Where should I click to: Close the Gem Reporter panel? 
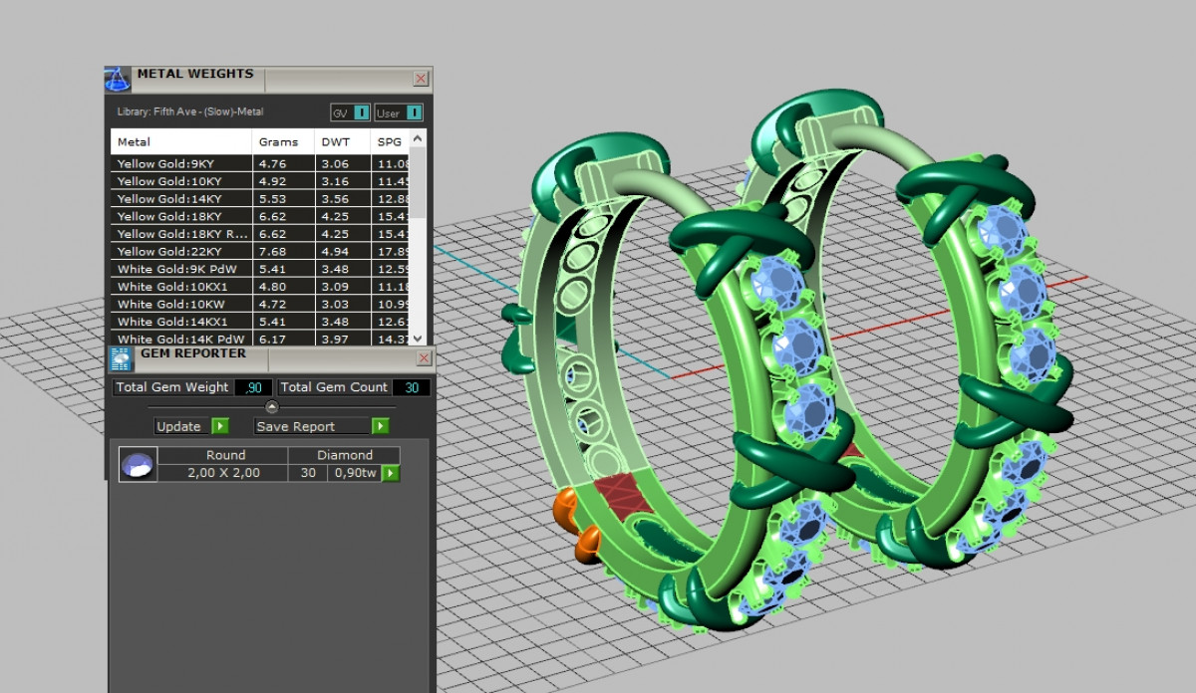423,358
